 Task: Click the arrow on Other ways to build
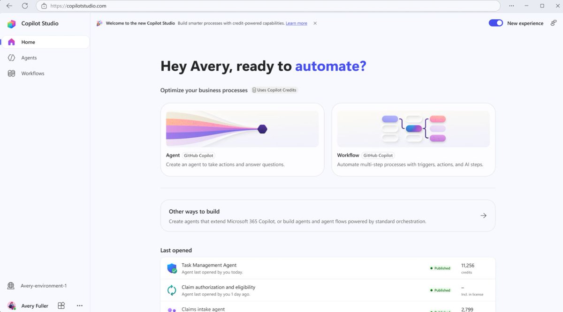point(483,215)
